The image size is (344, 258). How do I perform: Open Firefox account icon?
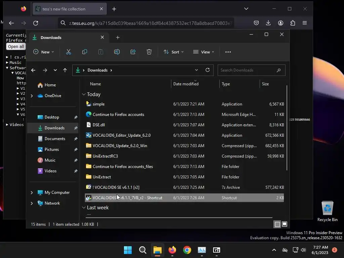coord(281,23)
